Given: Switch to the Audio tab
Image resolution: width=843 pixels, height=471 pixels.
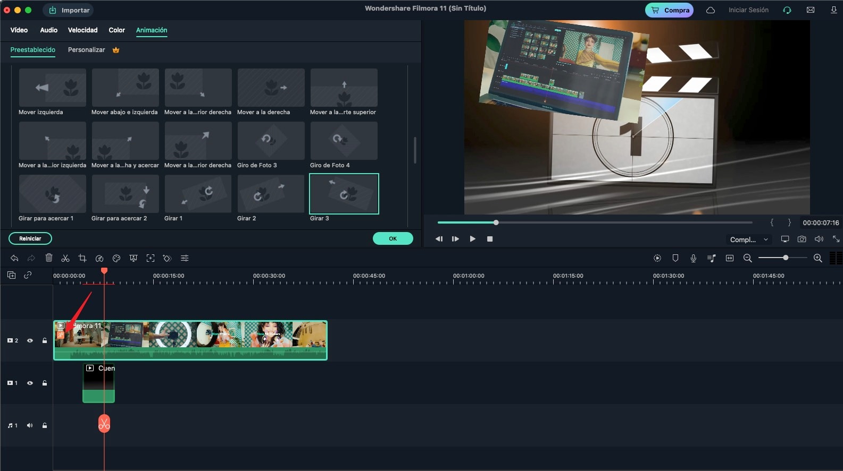Looking at the screenshot, I should tap(49, 30).
